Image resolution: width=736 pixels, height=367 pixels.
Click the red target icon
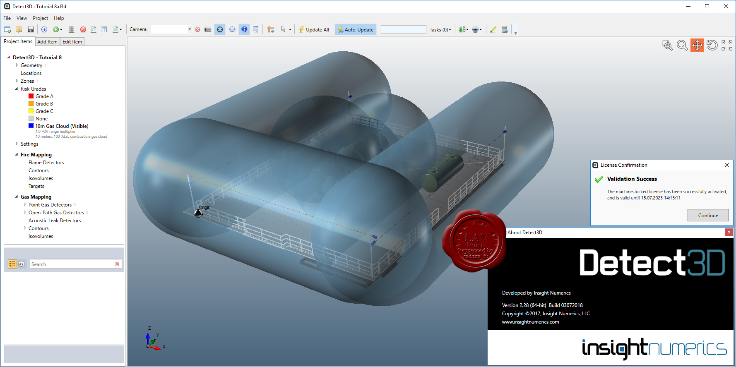coord(83,29)
